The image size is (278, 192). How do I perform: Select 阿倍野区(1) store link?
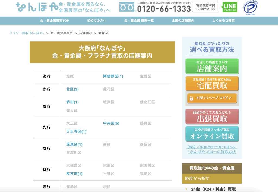pos(113,76)
